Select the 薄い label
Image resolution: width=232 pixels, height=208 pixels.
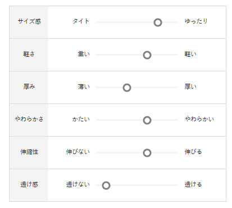(84, 87)
